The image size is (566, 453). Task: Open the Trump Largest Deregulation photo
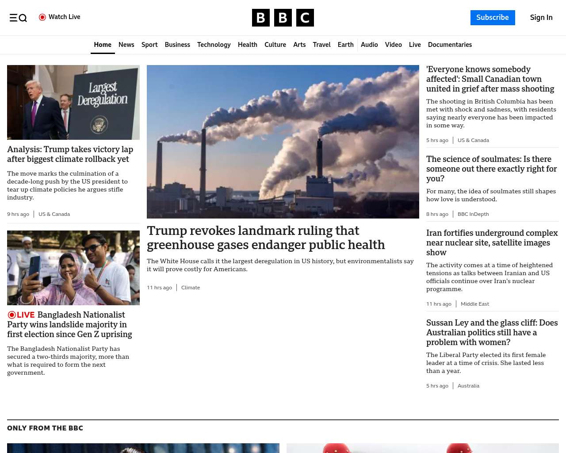click(x=73, y=103)
